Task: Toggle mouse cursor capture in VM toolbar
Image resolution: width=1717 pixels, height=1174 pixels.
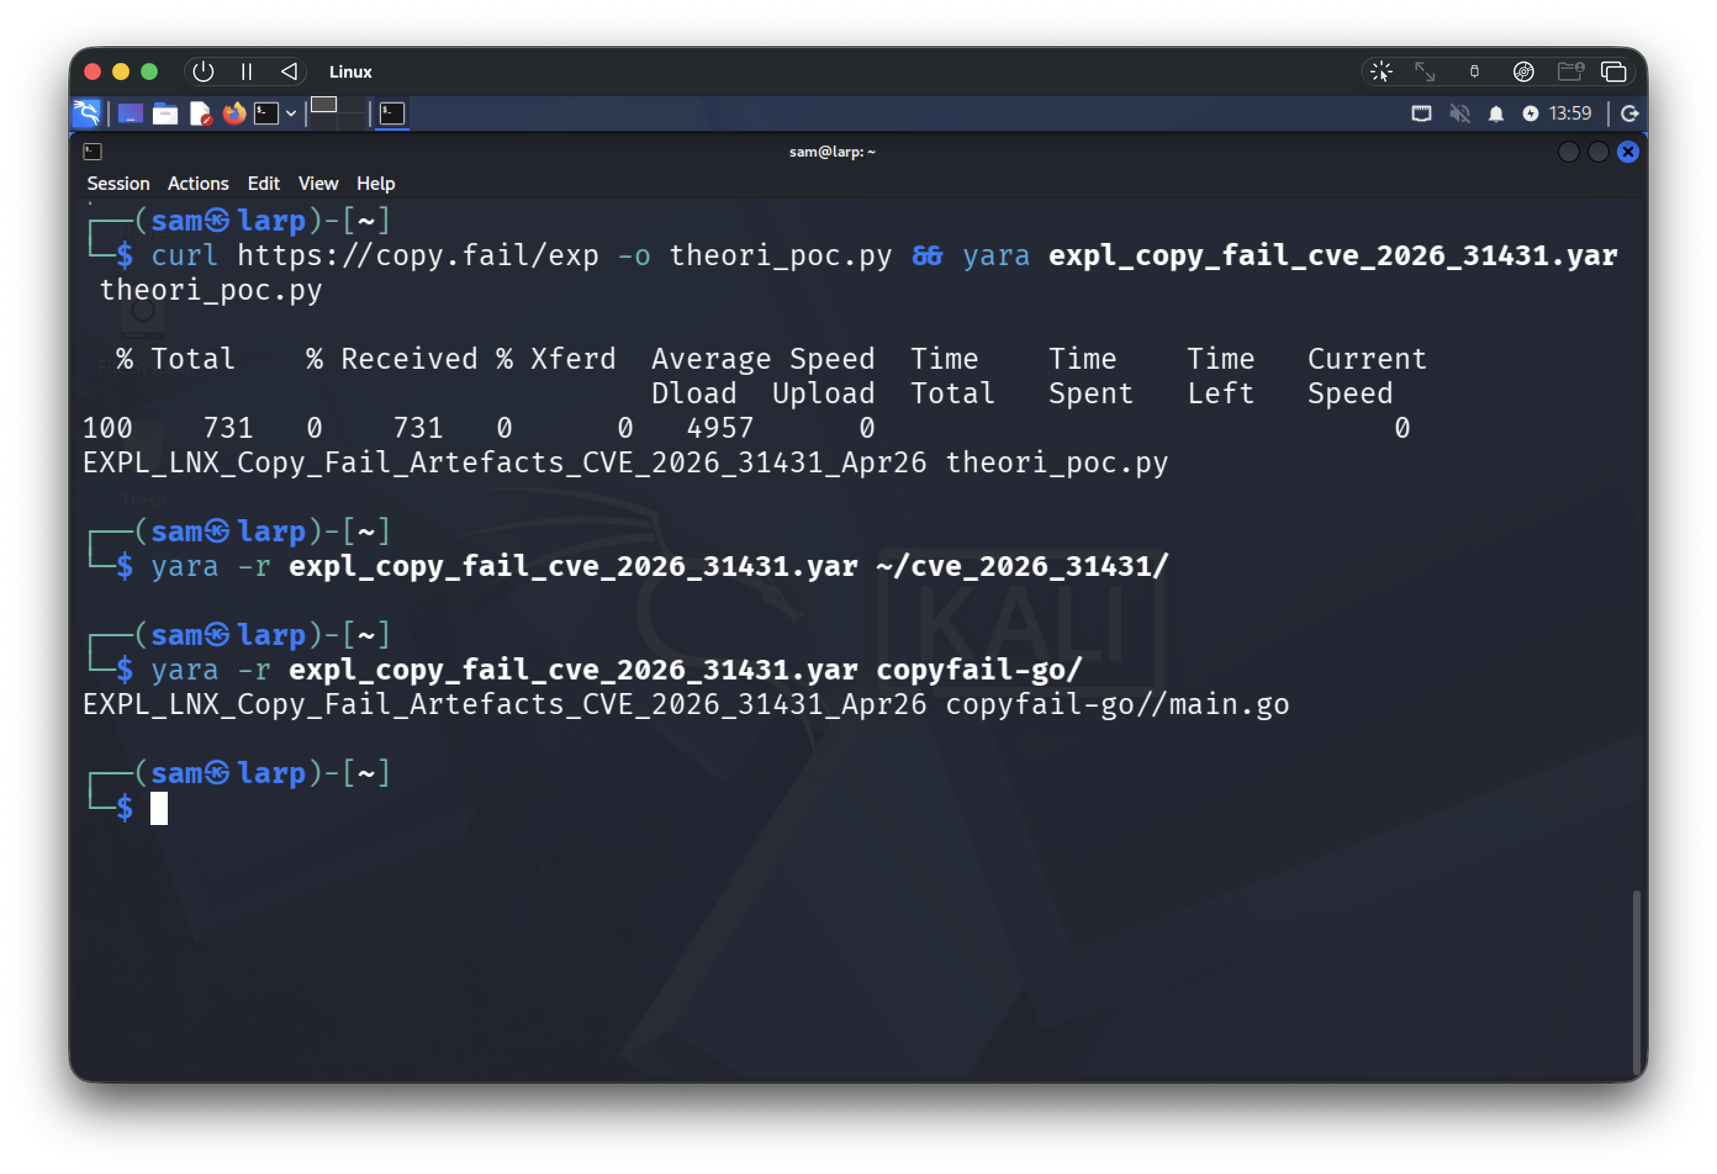Action: 1381,72
